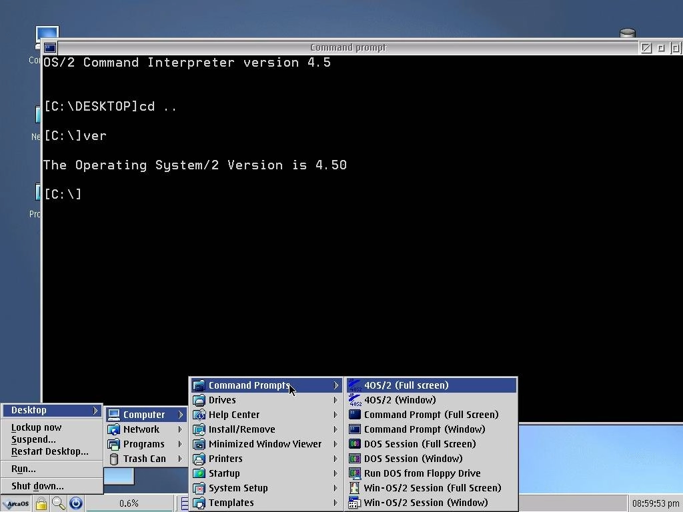683x512 pixels.
Task: Click Win-OS/2 Window session icon
Action: (355, 503)
